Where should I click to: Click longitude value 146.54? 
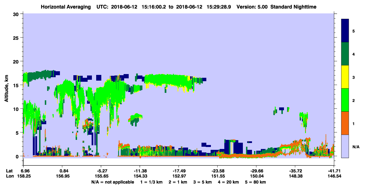click(x=334, y=176)
